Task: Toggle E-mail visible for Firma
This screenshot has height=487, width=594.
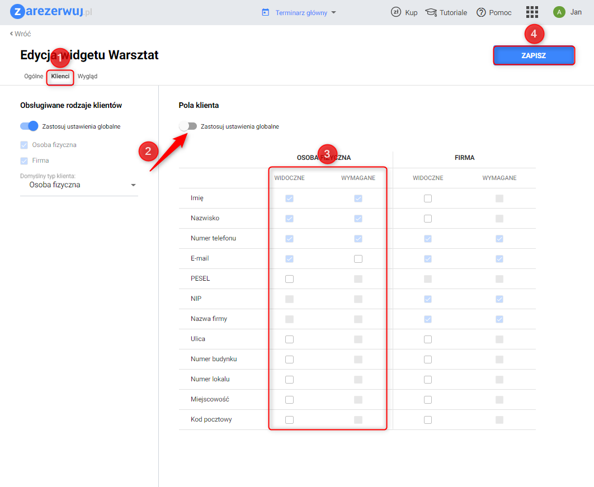Action: pyautogui.click(x=428, y=259)
